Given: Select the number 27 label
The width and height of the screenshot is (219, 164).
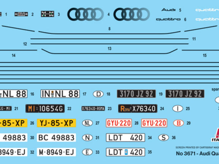Looking at the screenshot, I should pos(97,123).
